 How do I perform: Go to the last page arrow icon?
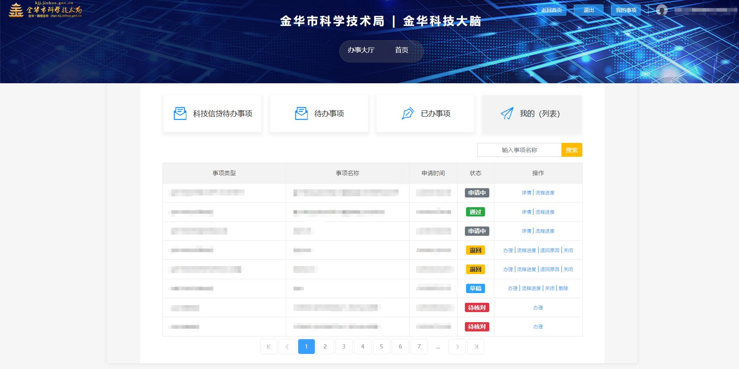click(476, 347)
